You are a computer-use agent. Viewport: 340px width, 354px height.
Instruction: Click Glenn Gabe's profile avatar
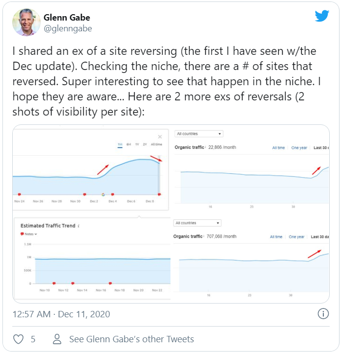(x=26, y=22)
